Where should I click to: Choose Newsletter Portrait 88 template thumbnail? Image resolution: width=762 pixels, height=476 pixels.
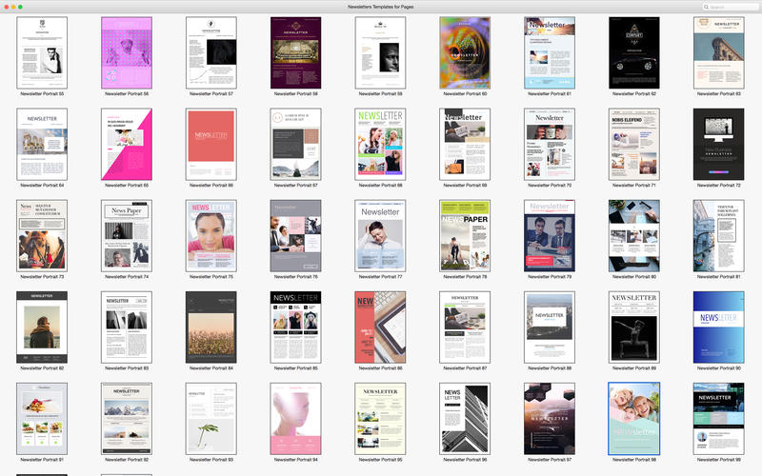(x=550, y=327)
